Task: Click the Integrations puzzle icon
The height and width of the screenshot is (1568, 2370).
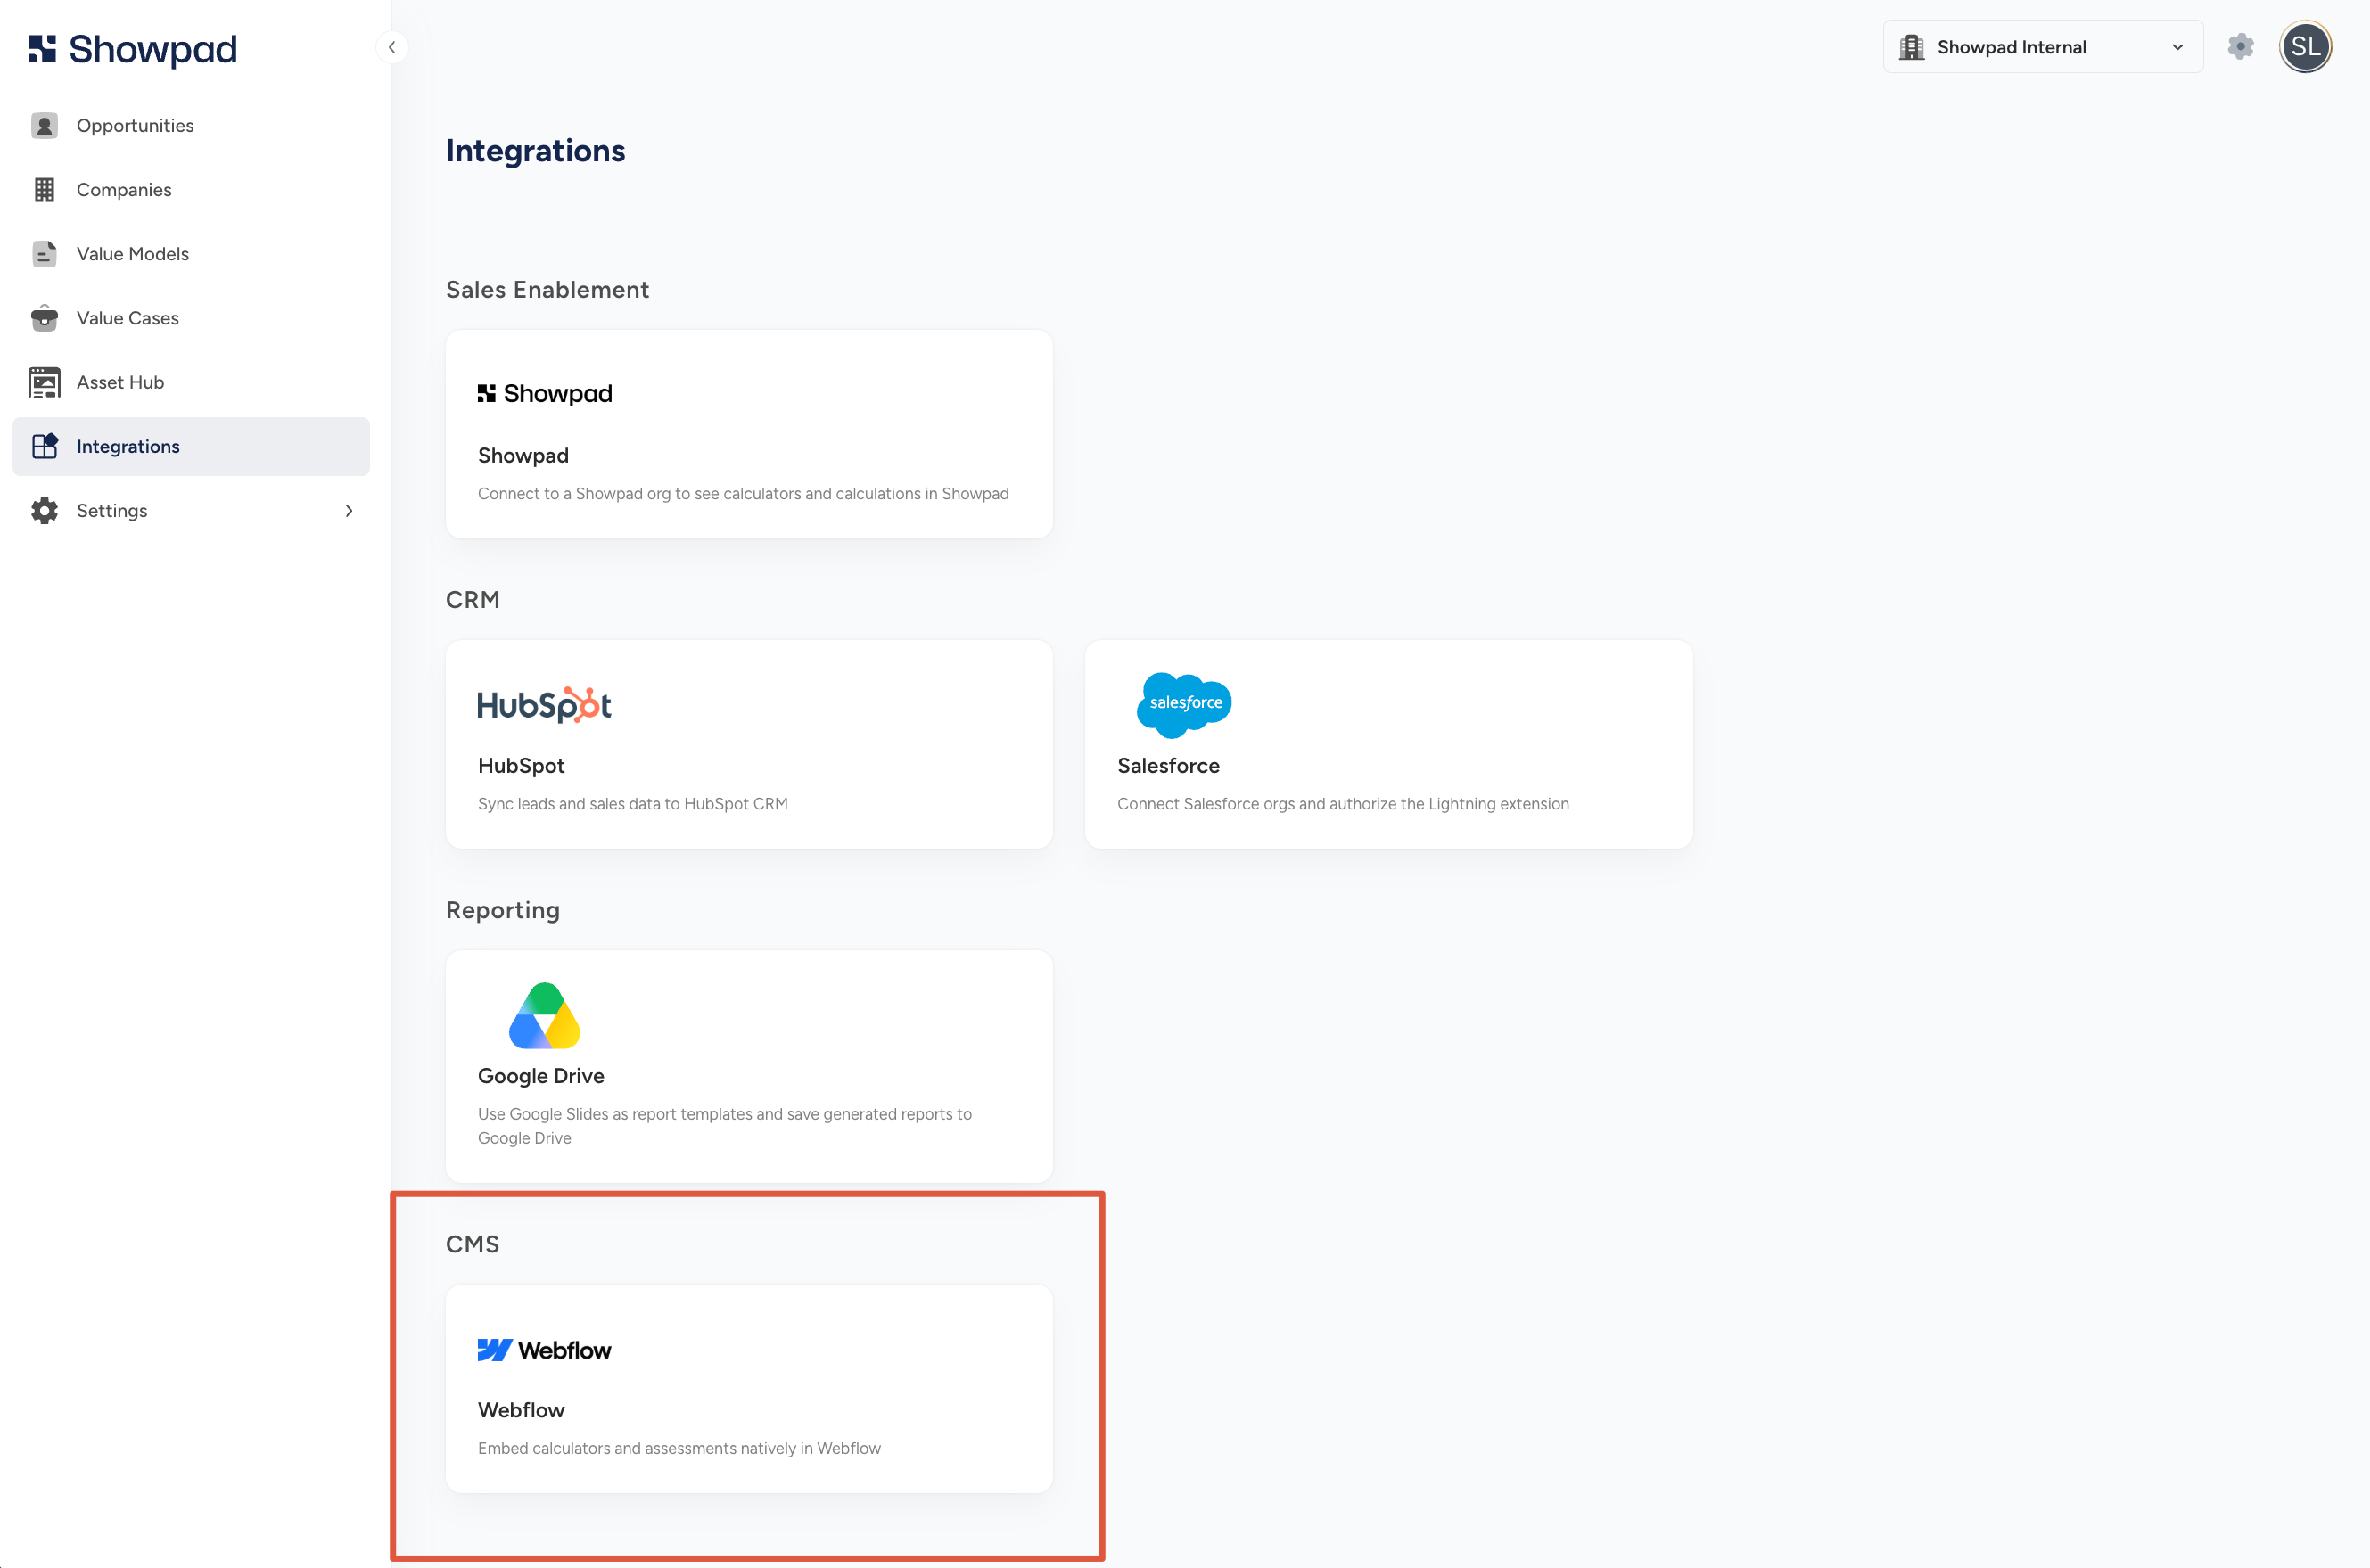Action: (x=44, y=446)
